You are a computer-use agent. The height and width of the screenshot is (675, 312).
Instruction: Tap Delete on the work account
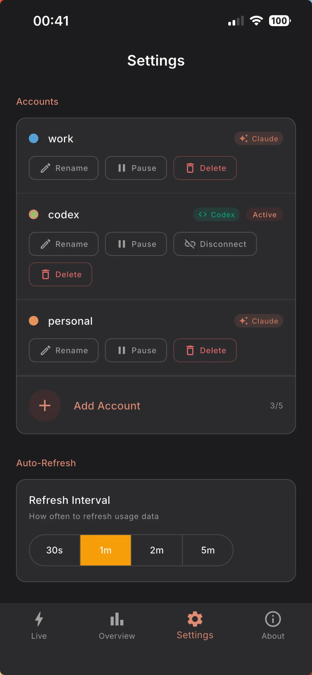point(205,168)
